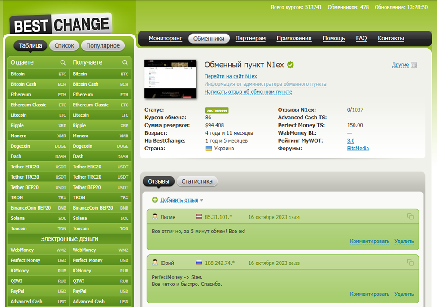Click the активен status badge
437x307 pixels.
point(217,110)
